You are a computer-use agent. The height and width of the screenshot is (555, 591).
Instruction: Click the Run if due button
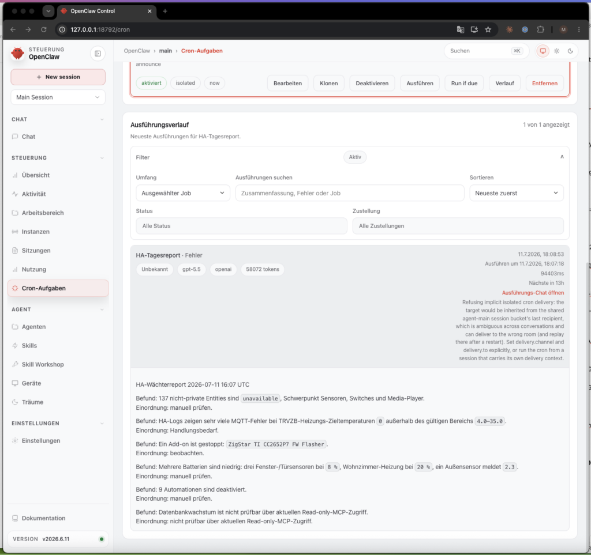464,83
